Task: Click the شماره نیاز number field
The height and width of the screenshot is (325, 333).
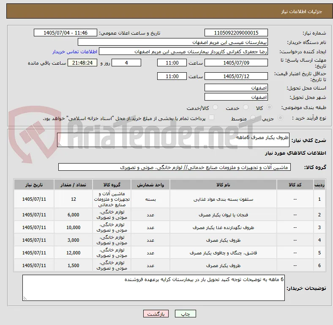Action: point(236,33)
